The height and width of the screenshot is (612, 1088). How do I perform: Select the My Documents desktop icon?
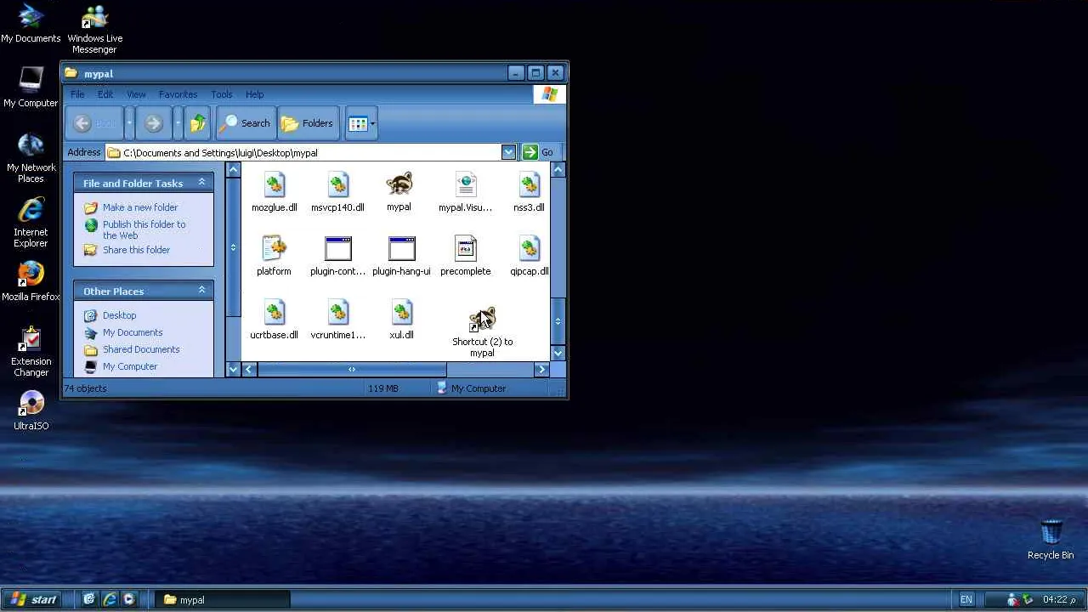[x=31, y=16]
